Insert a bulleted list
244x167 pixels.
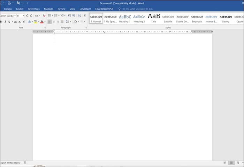click(x=49, y=16)
